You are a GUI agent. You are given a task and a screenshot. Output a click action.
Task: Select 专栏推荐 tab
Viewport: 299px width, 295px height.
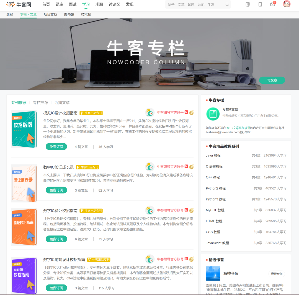[40, 103]
